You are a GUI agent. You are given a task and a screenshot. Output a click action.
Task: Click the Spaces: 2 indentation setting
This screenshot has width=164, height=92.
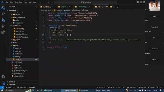[110, 87]
